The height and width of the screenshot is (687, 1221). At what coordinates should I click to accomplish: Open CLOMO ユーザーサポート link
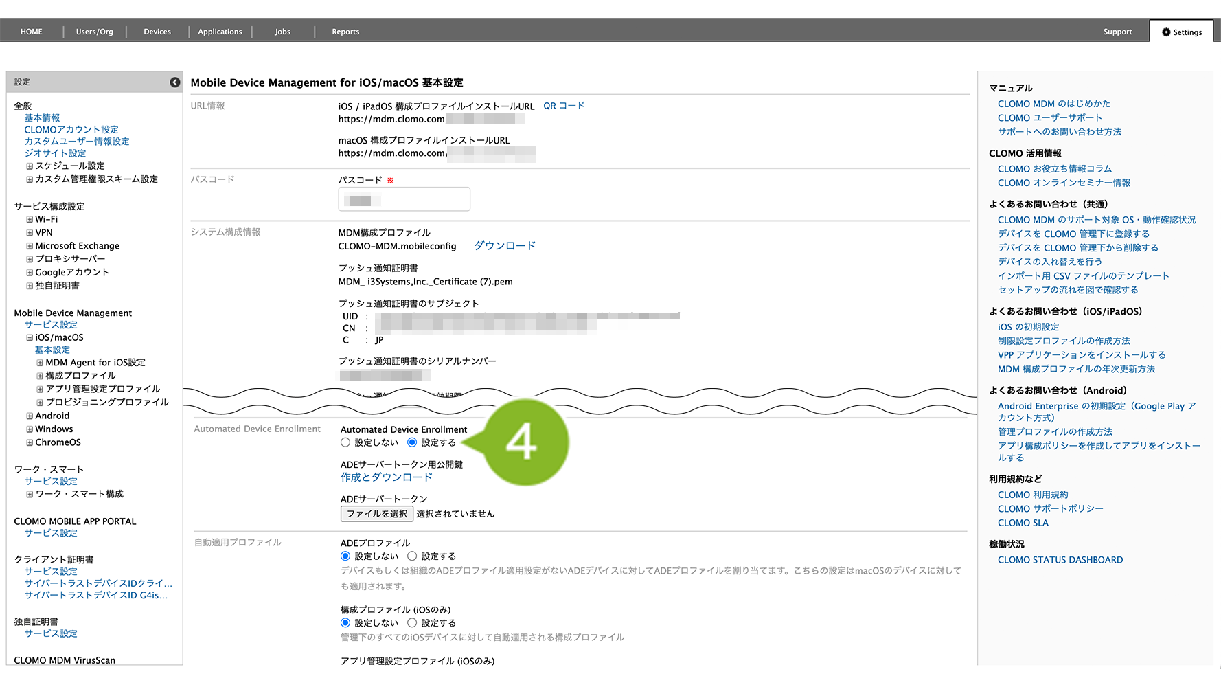(1050, 118)
